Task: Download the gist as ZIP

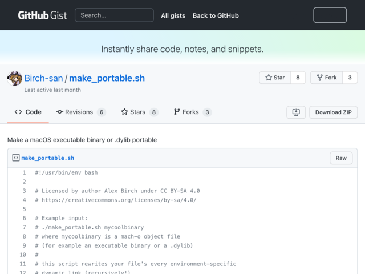Action: click(333, 112)
